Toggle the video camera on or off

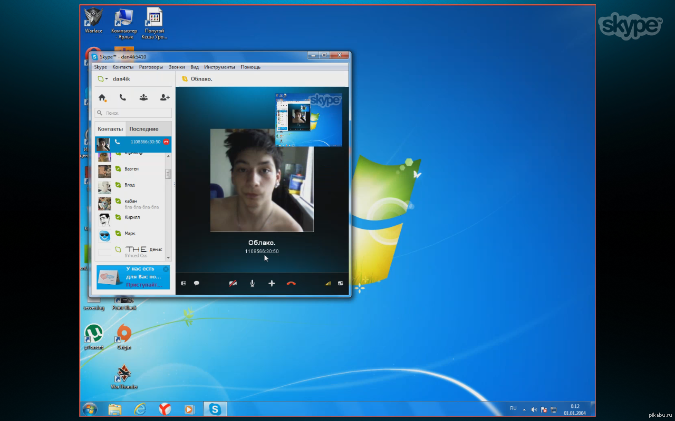(x=233, y=283)
